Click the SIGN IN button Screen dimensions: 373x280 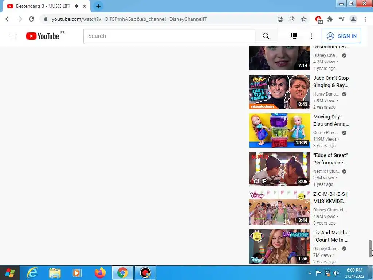tap(341, 36)
